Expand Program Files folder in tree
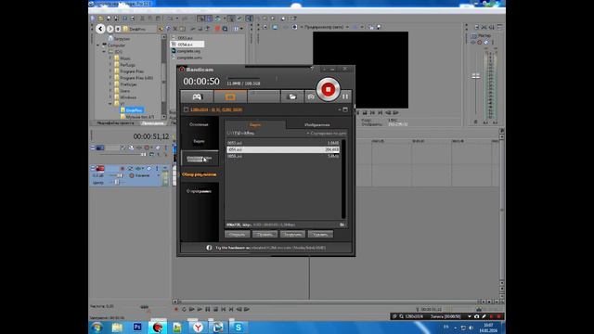 pyautogui.click(x=110, y=71)
